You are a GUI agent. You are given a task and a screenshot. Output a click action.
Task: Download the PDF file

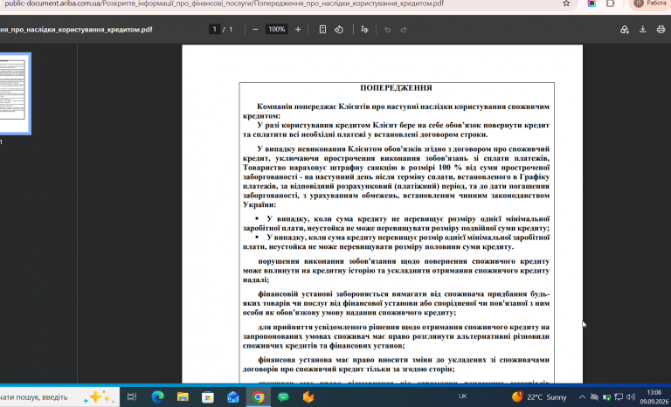point(642,30)
